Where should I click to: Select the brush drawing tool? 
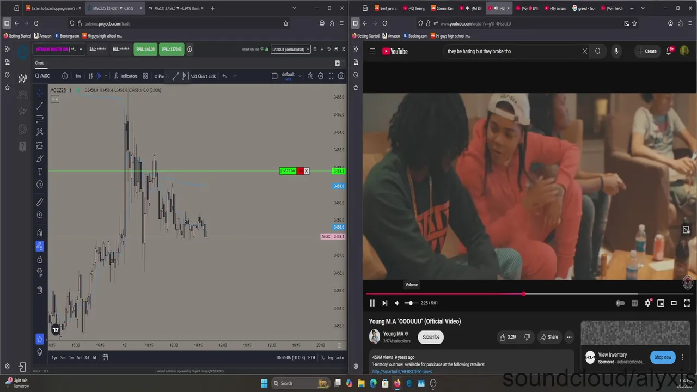click(40, 158)
